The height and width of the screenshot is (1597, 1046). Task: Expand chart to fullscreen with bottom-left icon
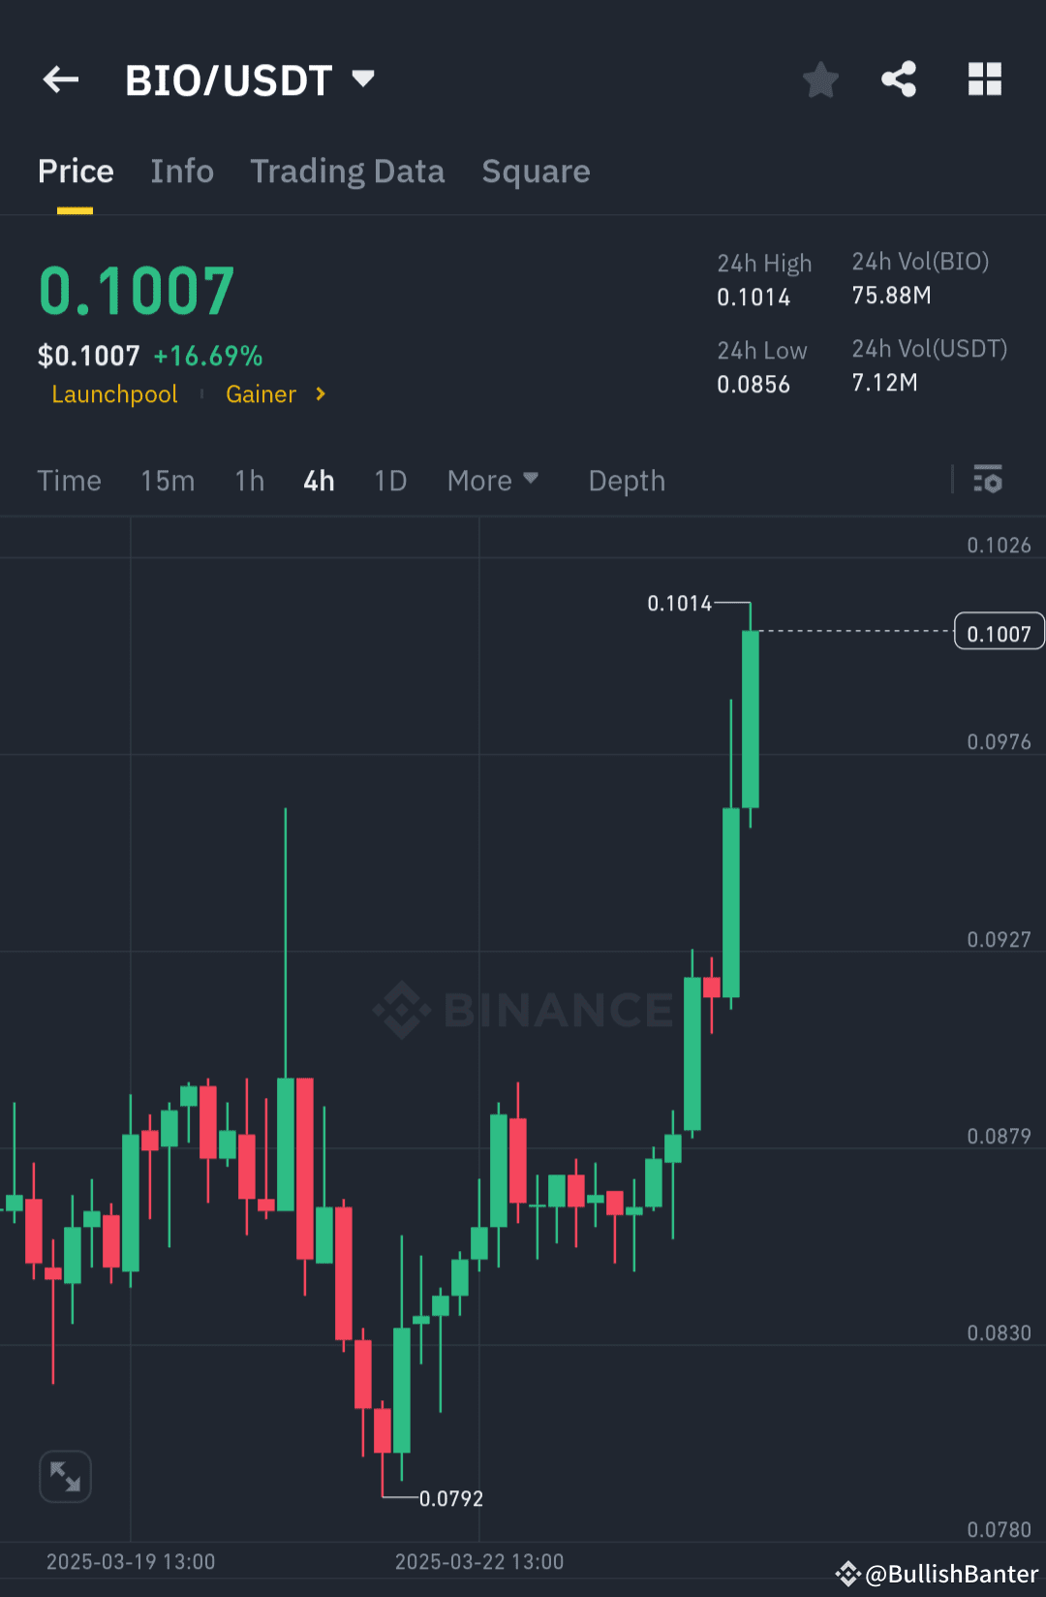(64, 1476)
